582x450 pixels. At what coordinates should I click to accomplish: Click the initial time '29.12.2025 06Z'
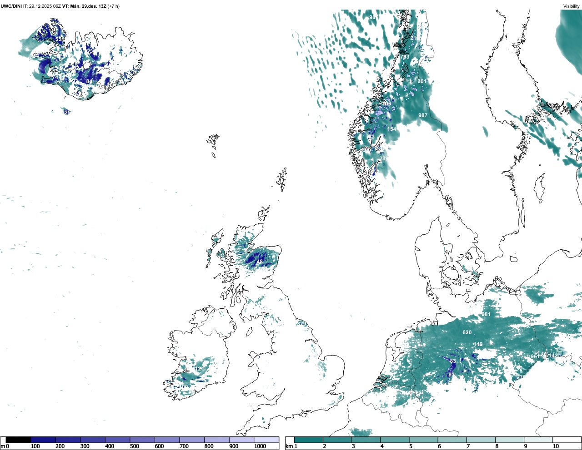click(x=45, y=6)
